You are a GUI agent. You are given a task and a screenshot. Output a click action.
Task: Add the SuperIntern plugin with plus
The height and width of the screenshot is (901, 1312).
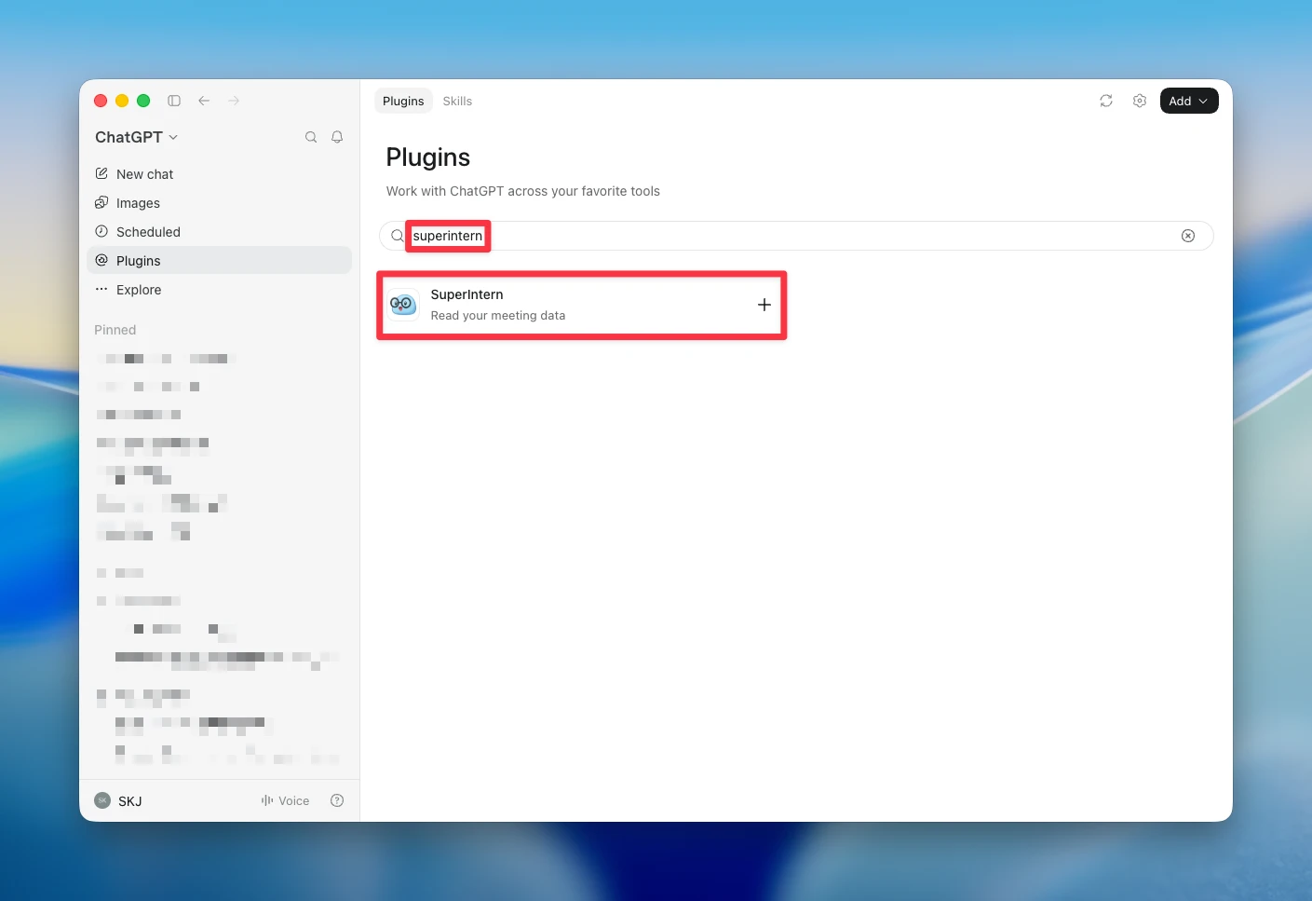pos(764,305)
